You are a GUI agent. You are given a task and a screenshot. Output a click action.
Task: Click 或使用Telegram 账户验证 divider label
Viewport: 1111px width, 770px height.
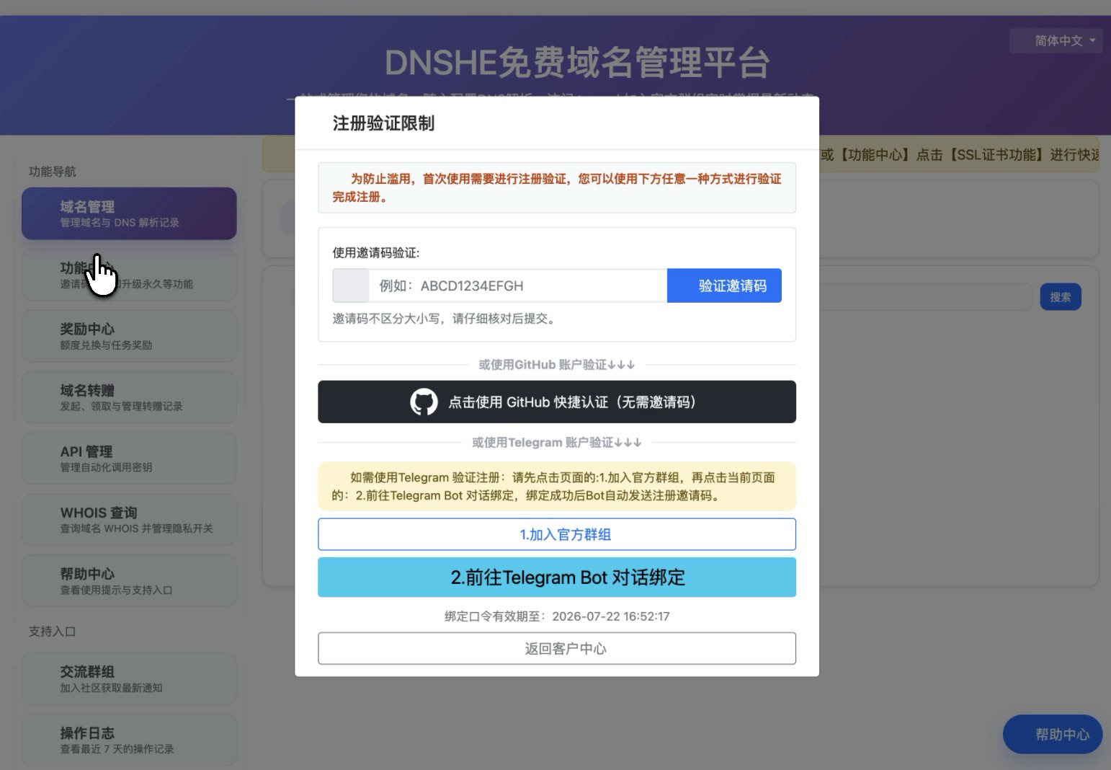tap(557, 443)
